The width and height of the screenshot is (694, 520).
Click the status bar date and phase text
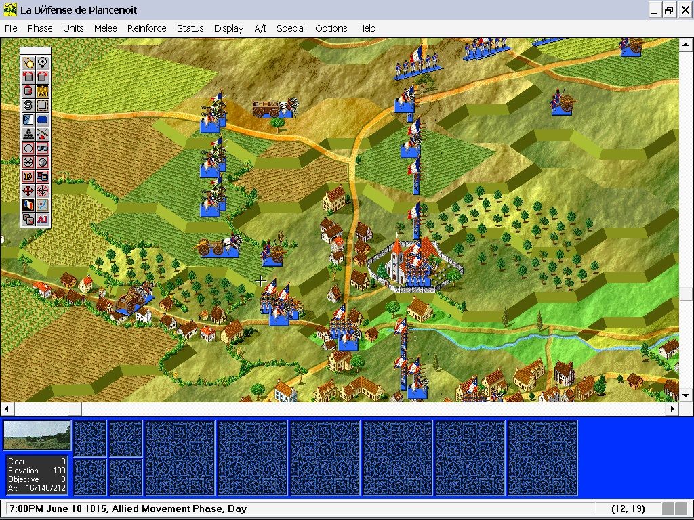coord(128,508)
